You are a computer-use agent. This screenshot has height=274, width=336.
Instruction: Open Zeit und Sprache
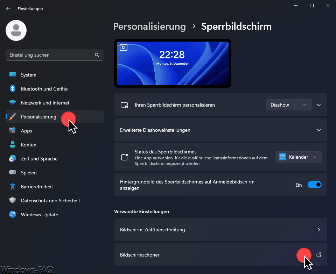point(55,159)
